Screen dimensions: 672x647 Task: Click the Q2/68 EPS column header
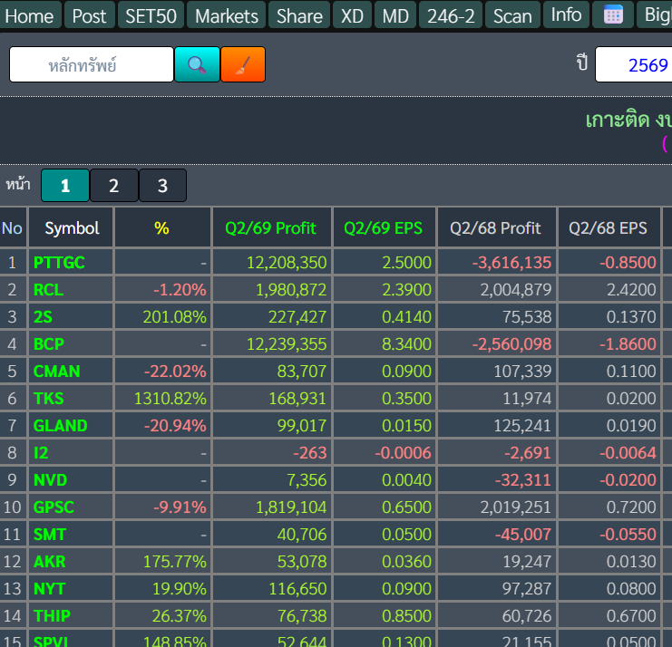tap(609, 227)
